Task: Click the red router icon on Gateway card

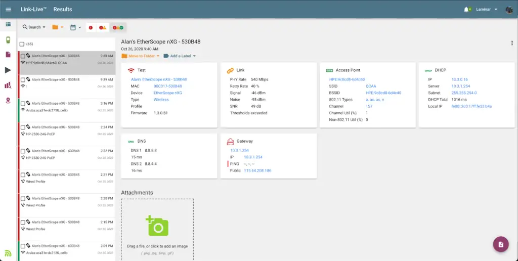Action: 230,142
